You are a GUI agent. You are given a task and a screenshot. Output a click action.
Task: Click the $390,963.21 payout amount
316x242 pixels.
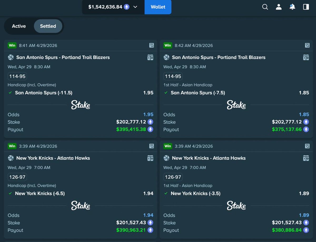131,230
